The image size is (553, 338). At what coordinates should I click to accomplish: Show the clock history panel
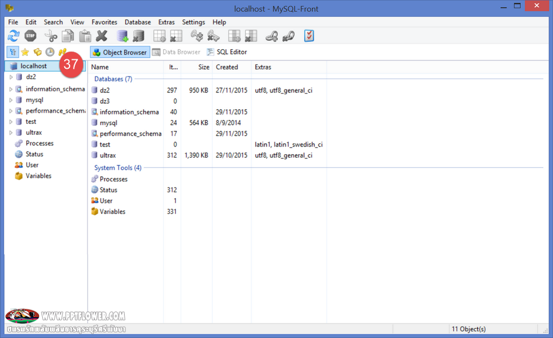50,52
